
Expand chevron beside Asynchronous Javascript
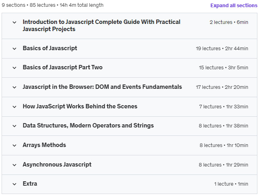tap(14, 165)
